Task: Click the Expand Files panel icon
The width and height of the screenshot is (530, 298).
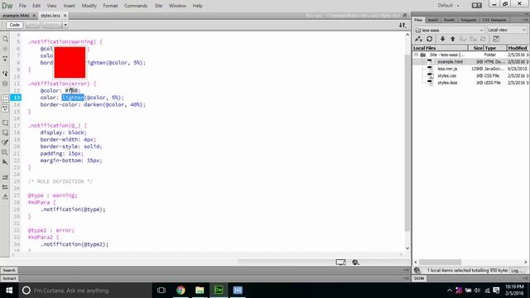Action: pos(496,39)
